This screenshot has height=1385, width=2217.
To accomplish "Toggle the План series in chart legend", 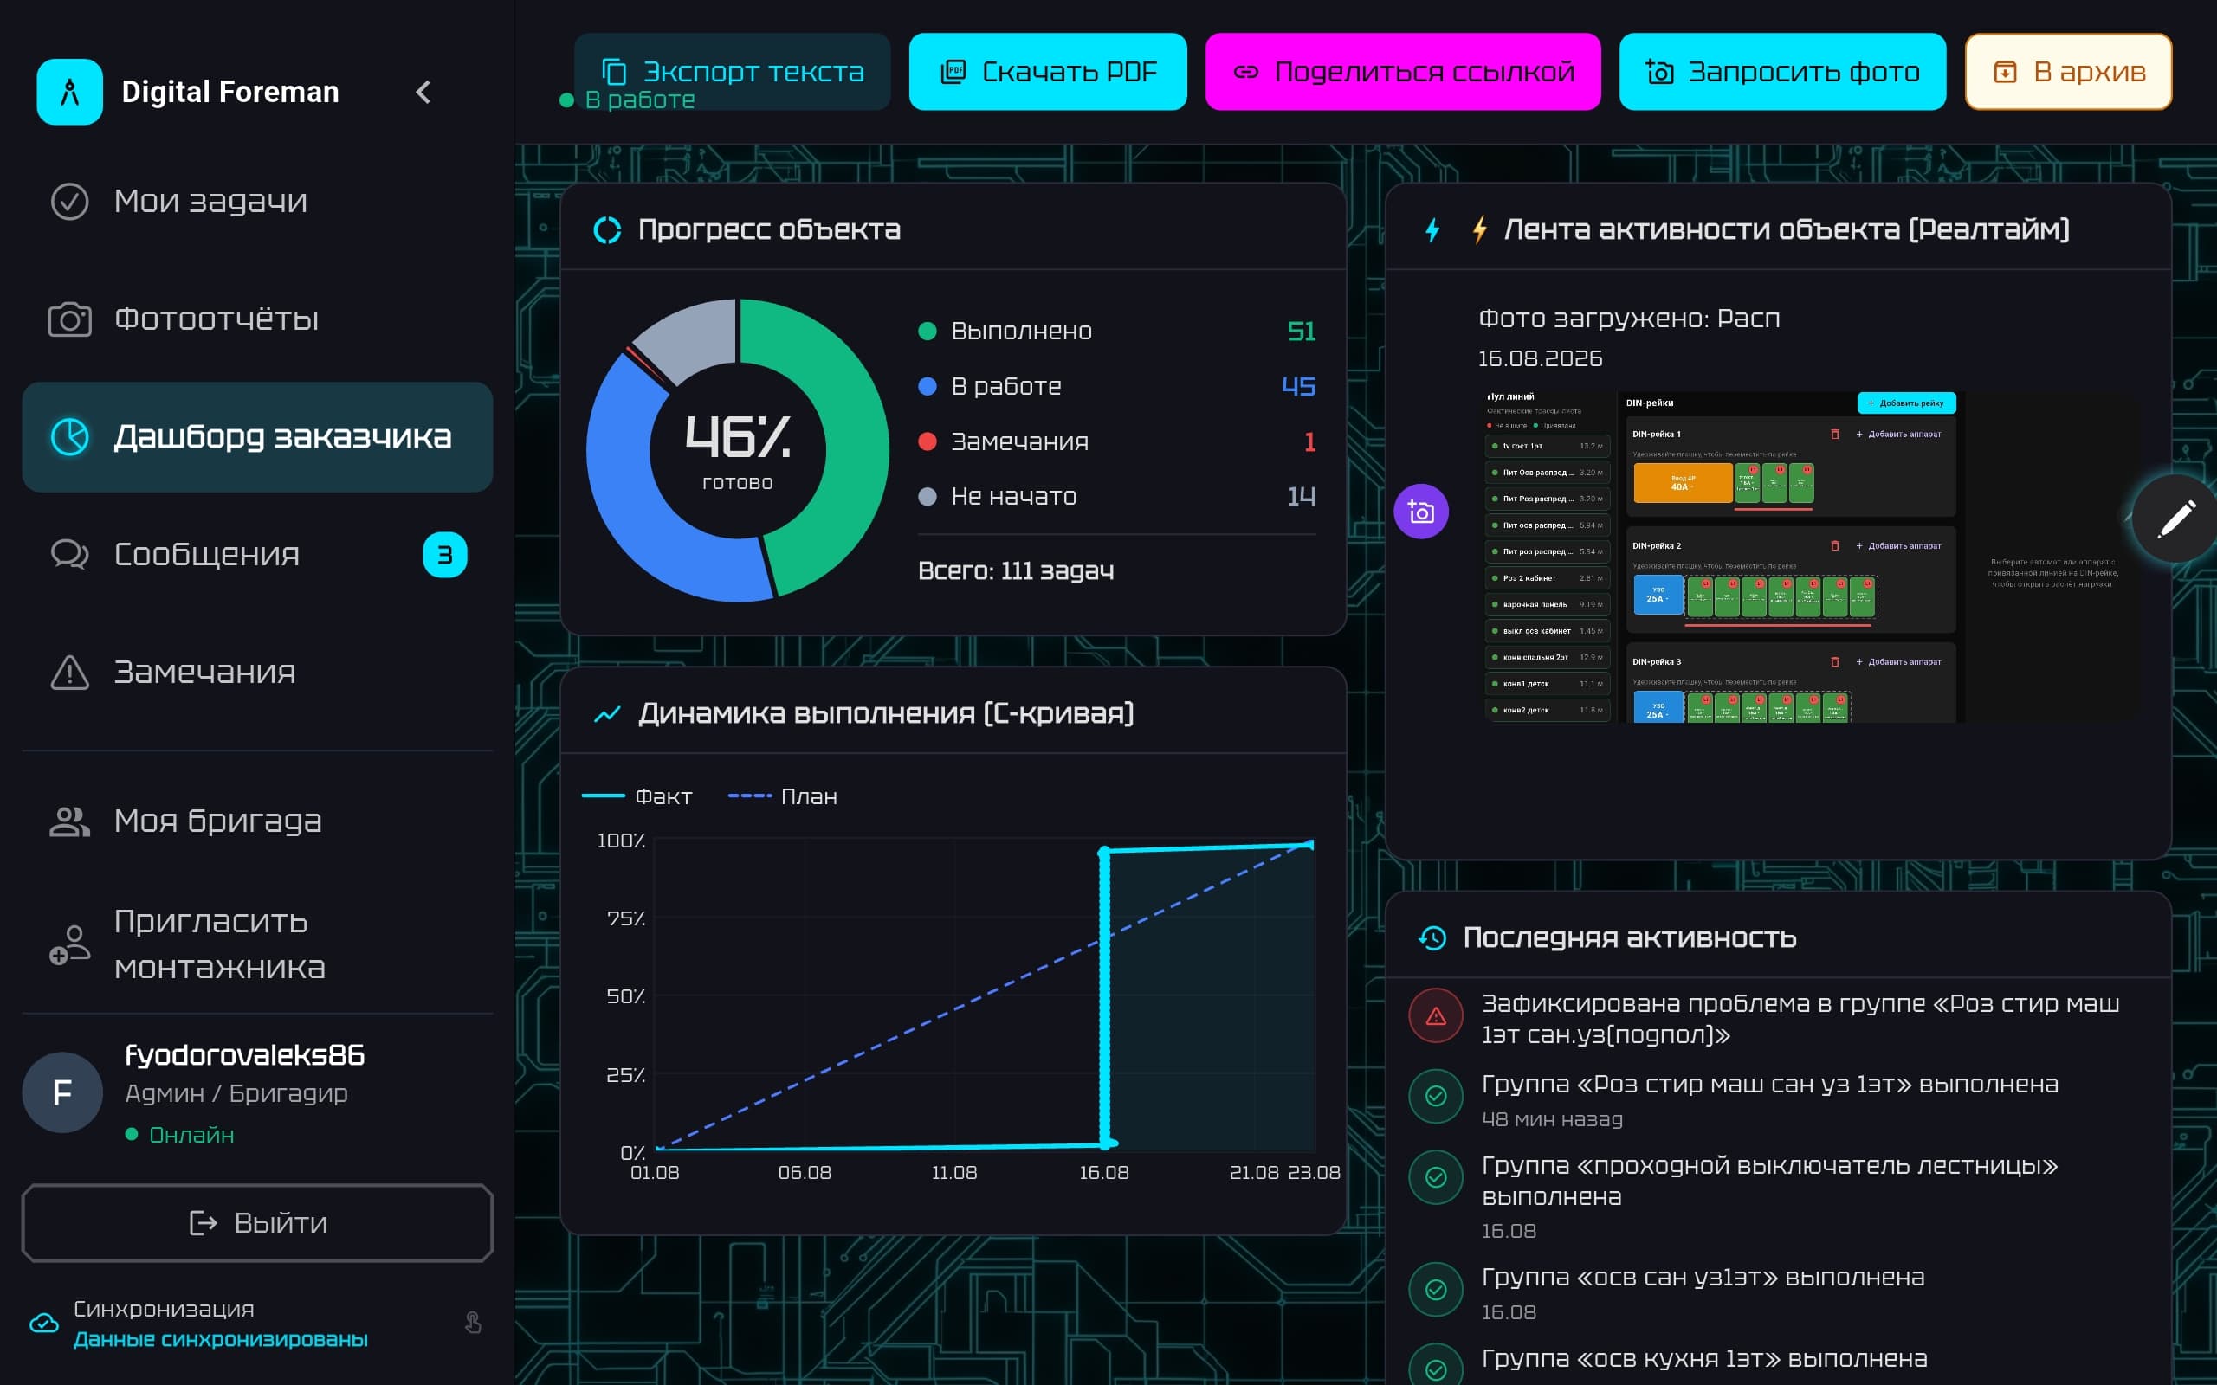I will tap(782, 796).
